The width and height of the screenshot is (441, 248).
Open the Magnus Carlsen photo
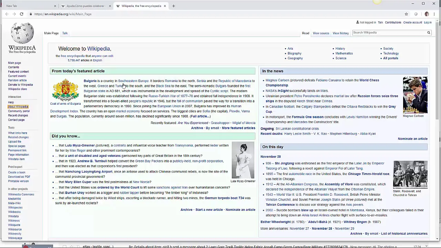point(415,95)
